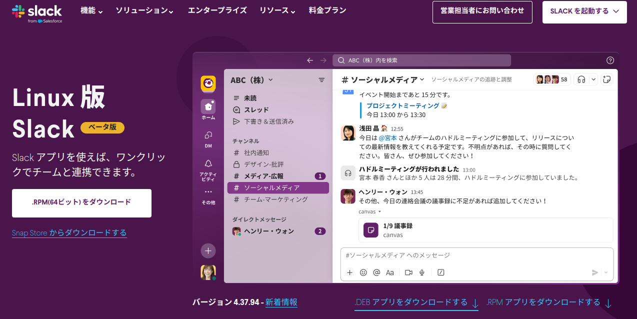The height and width of the screenshot is (319, 637).
Task: Click .DEB アプリをダウンロードする link
Action: (x=416, y=302)
